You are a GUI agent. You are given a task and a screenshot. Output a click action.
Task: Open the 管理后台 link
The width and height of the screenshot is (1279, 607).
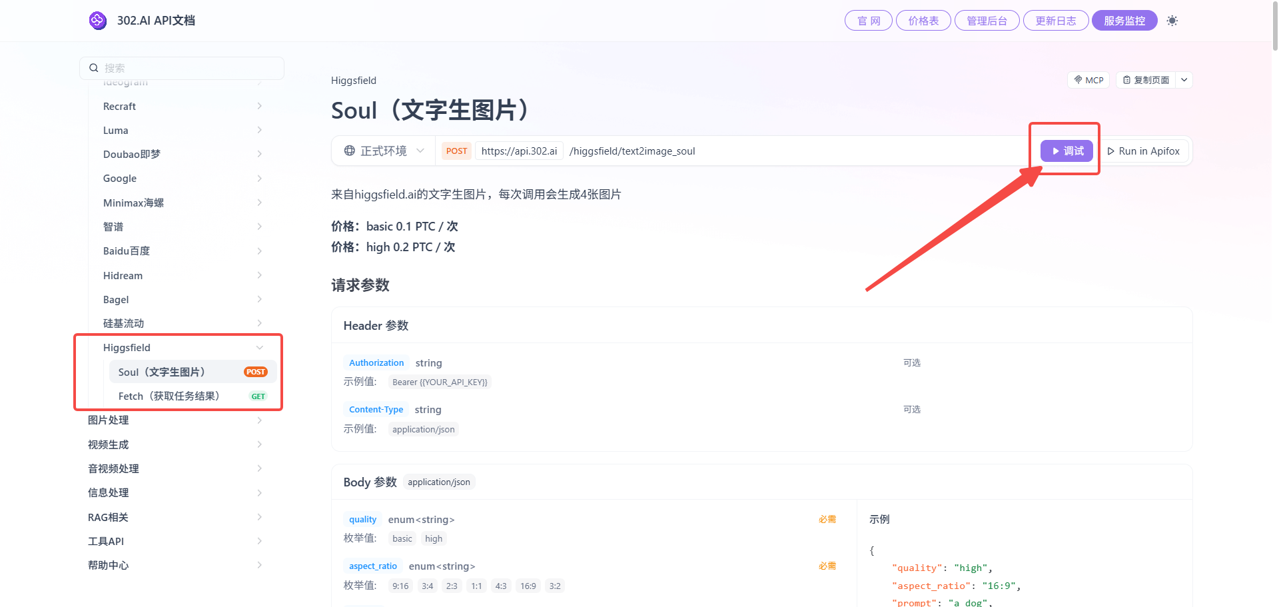[987, 21]
